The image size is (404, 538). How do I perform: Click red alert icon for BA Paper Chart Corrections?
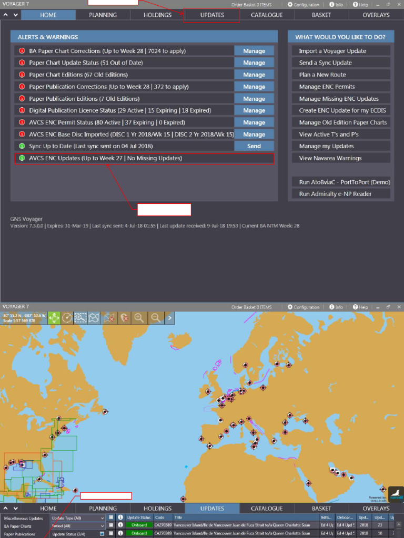[22, 51]
